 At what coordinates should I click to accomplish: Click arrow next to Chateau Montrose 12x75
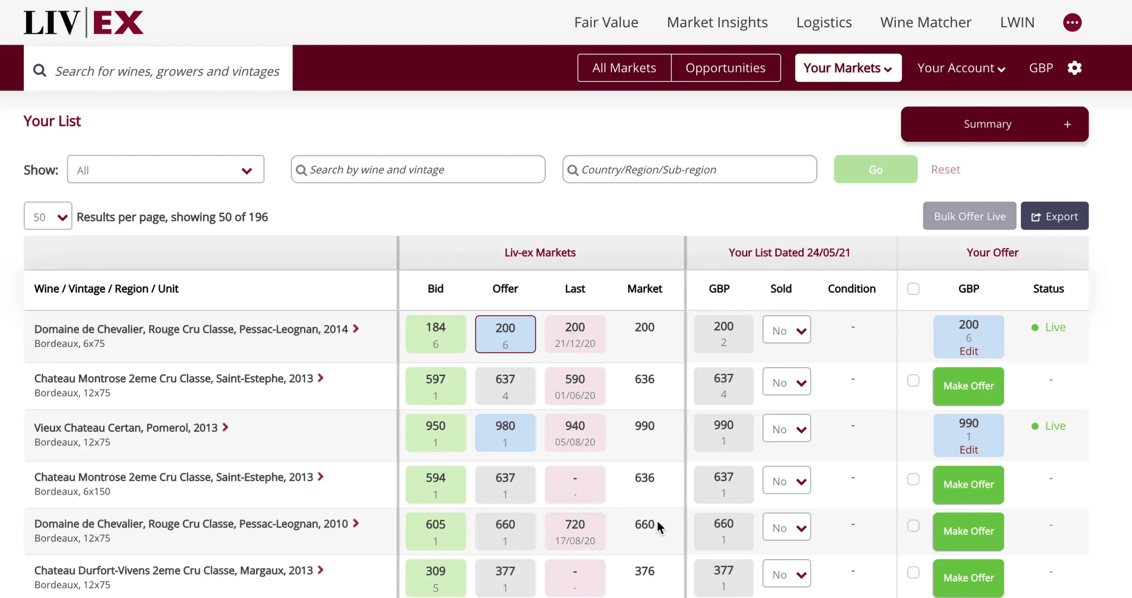(321, 378)
